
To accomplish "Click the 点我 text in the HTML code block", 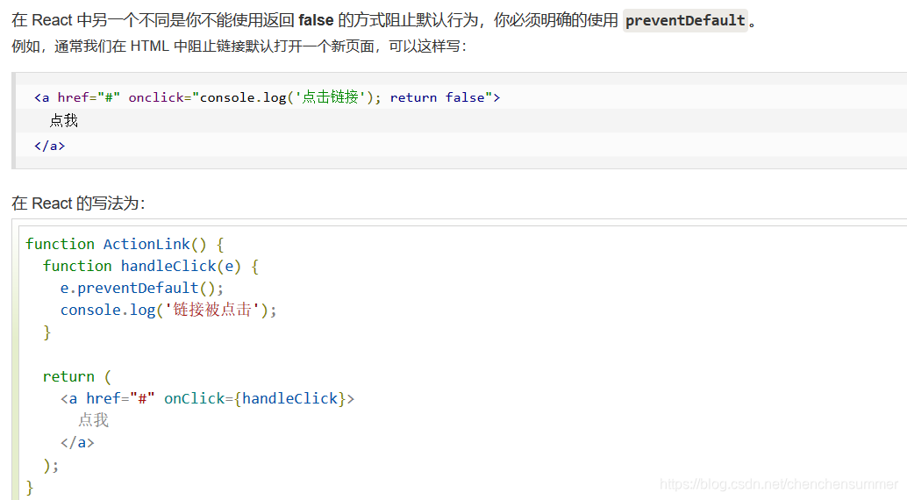I will coord(64,120).
